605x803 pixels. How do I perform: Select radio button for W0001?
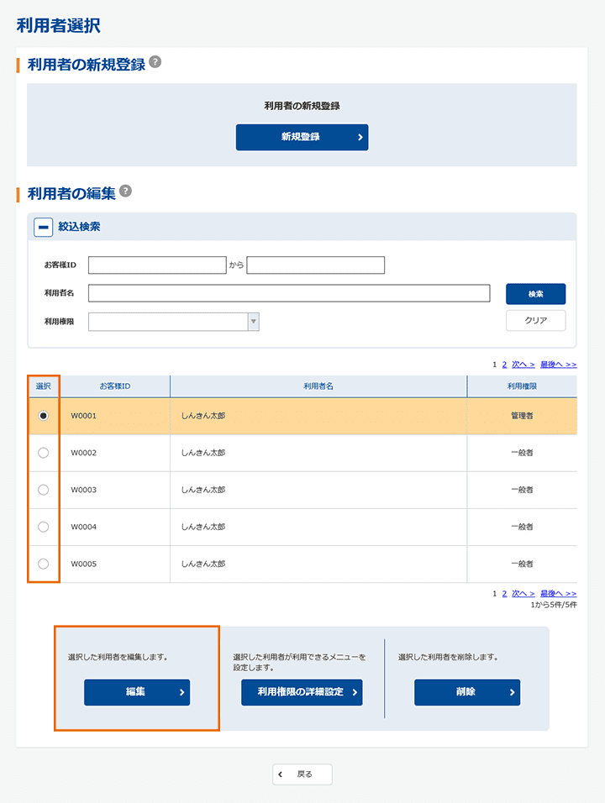[44, 416]
